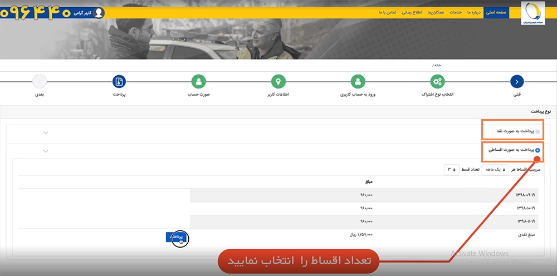Click the بعدی (next) arrow step icon

tap(40, 82)
